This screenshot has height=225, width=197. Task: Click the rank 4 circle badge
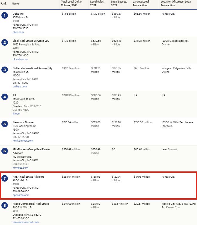tap(5, 97)
